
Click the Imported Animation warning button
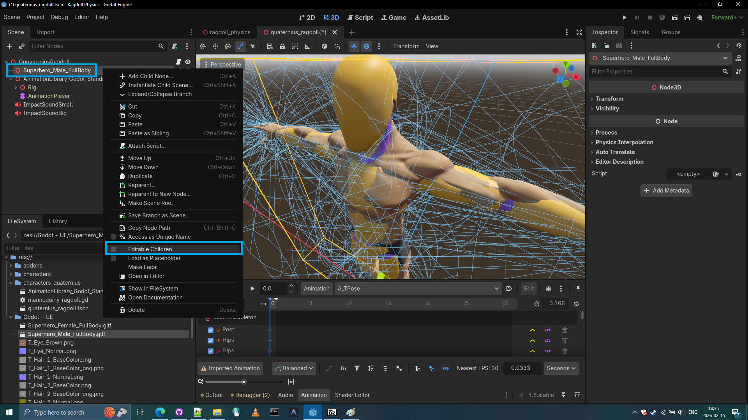(230, 368)
